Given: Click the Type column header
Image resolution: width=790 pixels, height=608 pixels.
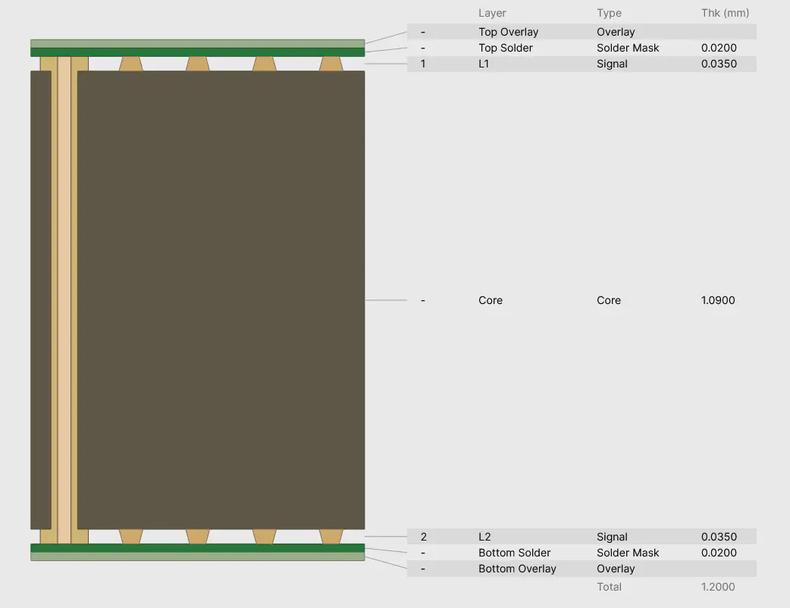Looking at the screenshot, I should click(609, 13).
